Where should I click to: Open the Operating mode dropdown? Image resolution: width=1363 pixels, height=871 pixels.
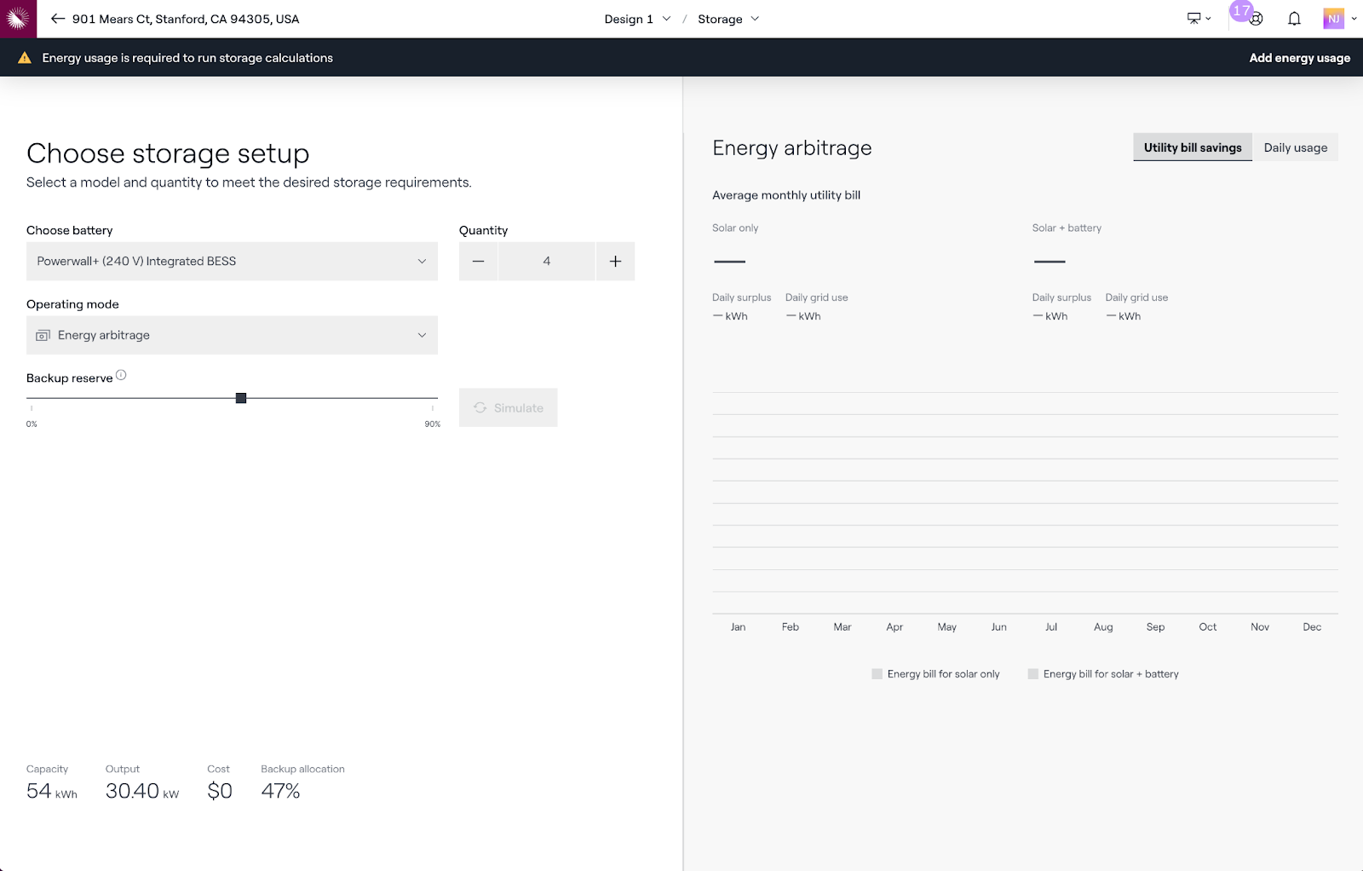[232, 336]
